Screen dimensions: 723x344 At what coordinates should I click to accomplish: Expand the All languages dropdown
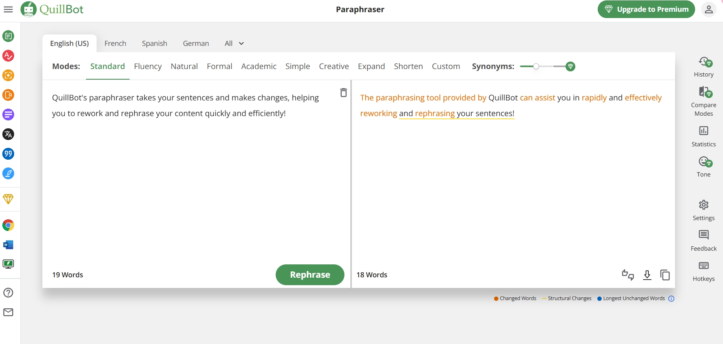click(234, 44)
